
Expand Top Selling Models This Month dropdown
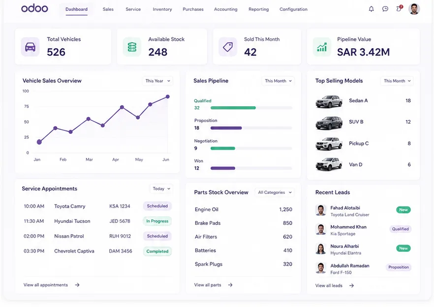397,81
